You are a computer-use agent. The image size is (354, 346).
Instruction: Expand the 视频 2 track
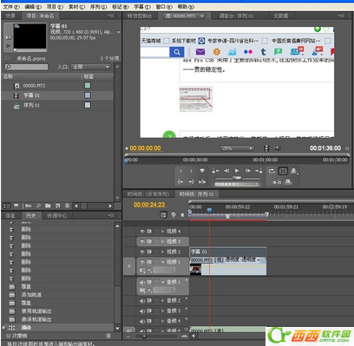tap(162, 251)
